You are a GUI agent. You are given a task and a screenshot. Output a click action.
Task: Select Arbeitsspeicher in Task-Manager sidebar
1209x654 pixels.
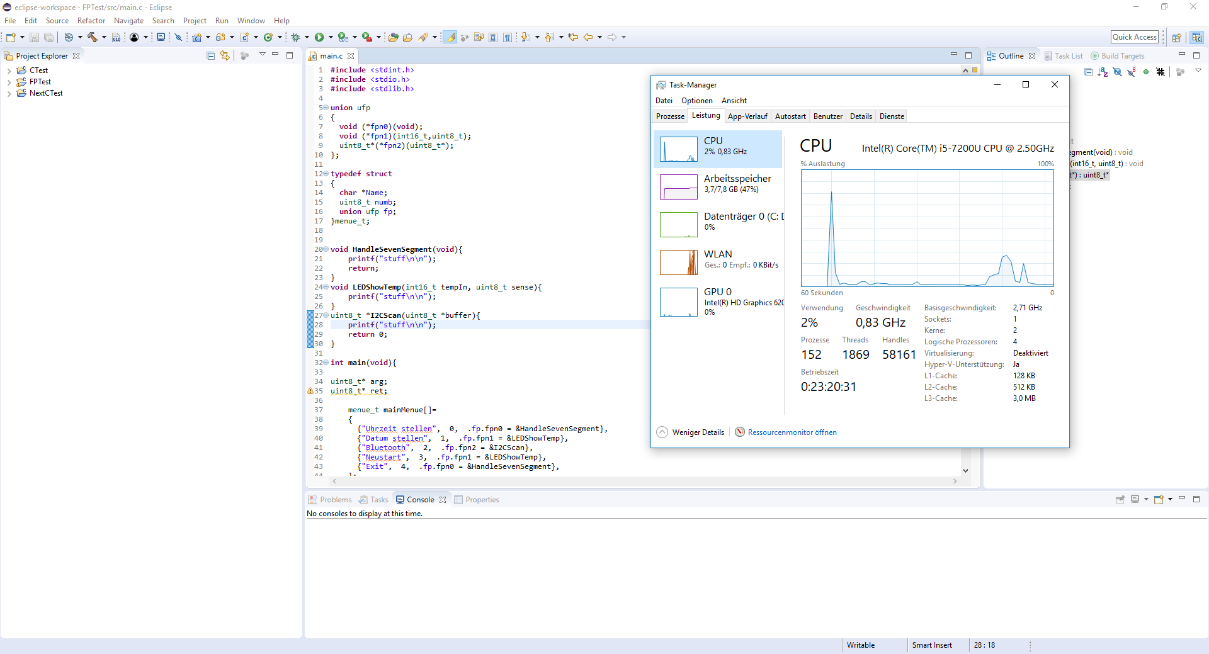click(718, 187)
